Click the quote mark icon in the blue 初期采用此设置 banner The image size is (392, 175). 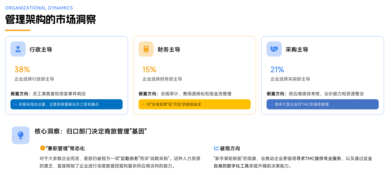pyautogui.click(x=15, y=104)
